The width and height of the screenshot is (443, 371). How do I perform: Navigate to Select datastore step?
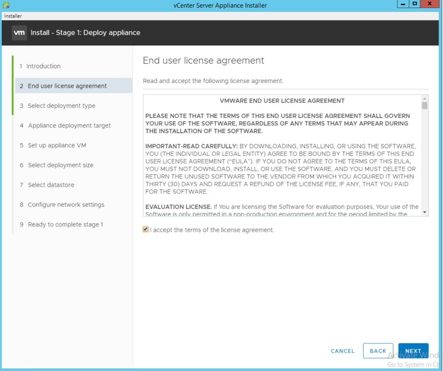pyautogui.click(x=51, y=185)
